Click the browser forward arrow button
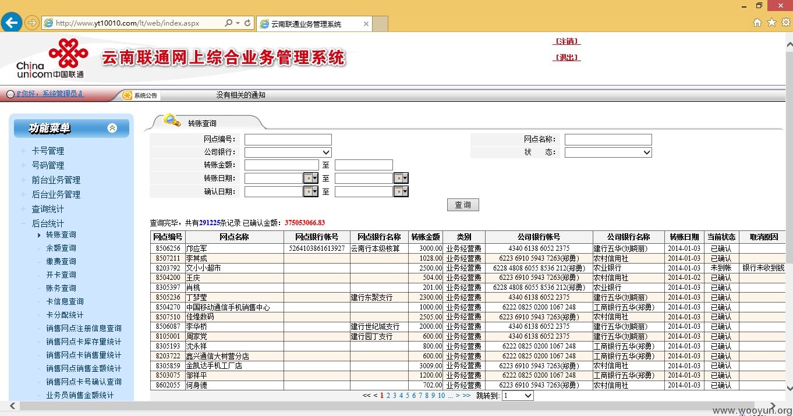This screenshot has height=416, width=793. click(32, 23)
